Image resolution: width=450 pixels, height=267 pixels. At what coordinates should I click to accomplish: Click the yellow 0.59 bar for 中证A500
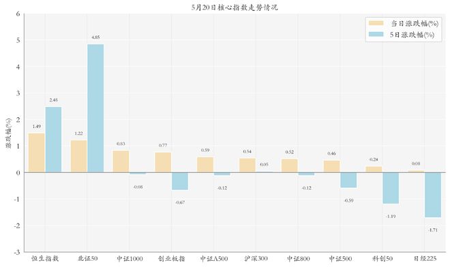[205, 165]
